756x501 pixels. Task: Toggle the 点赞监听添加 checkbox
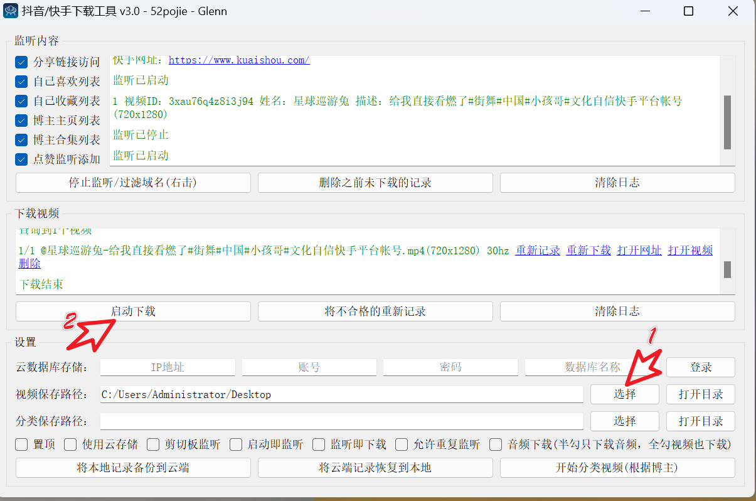point(21,159)
